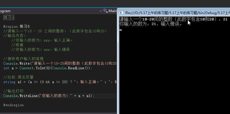Image resolution: width=230 pixels, height=114 pixels.
Task: Click the Console.WriteLine code line
Action: 49,96
